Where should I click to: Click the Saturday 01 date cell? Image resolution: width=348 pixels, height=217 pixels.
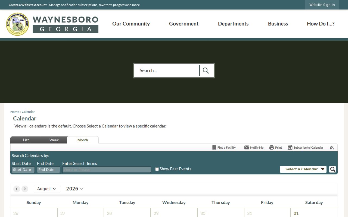[x=314, y=213]
